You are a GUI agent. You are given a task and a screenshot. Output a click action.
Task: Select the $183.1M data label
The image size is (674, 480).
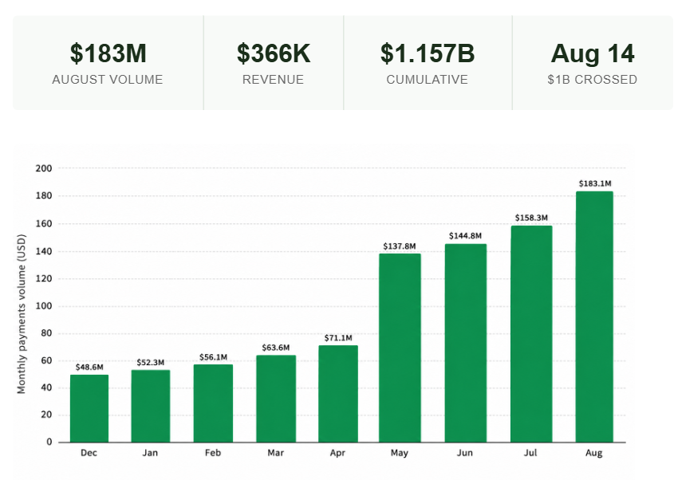coord(595,183)
